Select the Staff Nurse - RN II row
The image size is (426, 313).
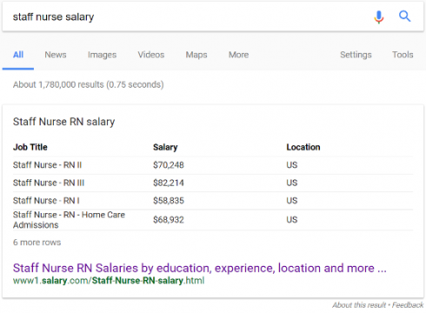(213, 165)
